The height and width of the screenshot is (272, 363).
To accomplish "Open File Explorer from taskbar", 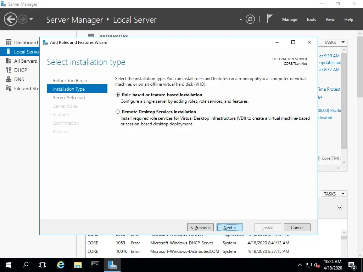I will [x=78, y=265].
